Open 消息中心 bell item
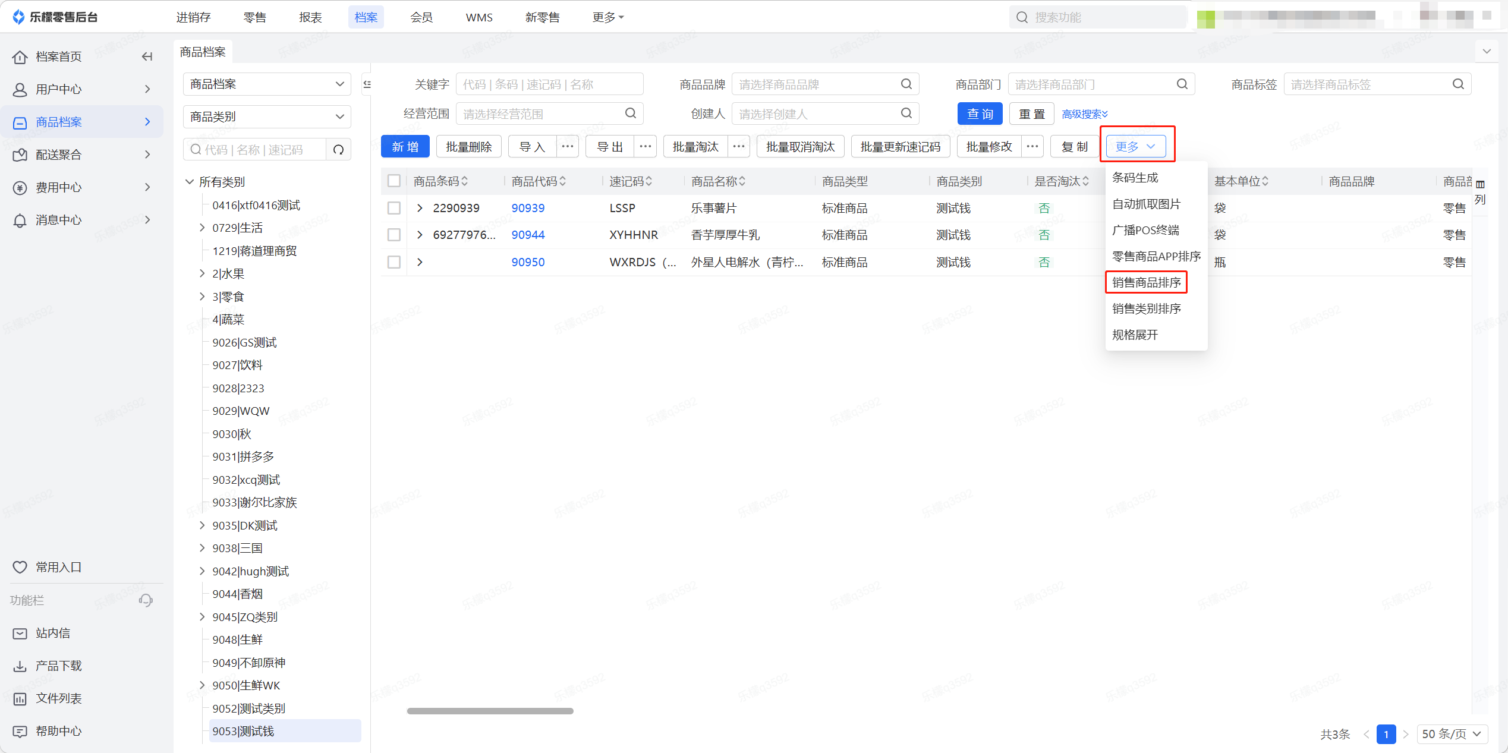 81,220
